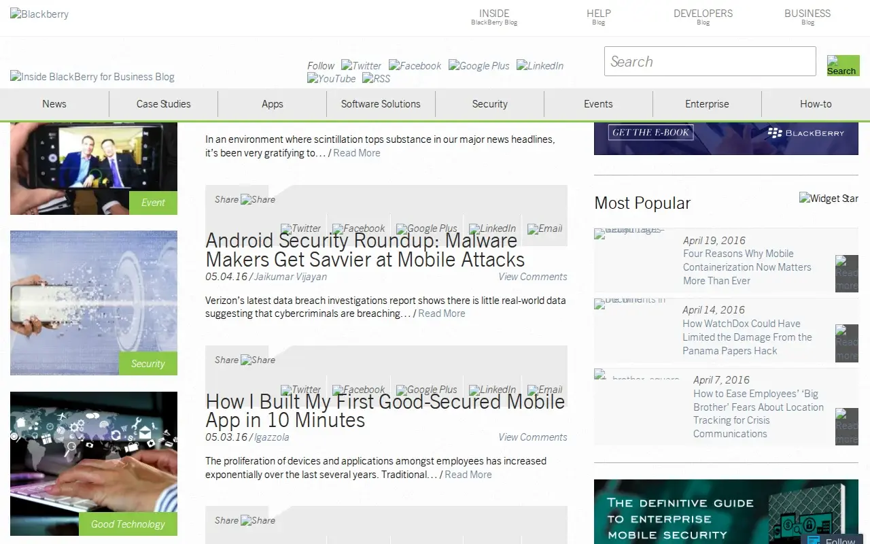Click author Jaikumar Vijayan

pos(290,277)
